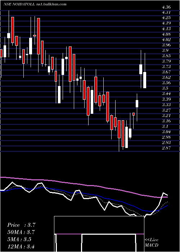Click the 3.1 price axis label
This screenshot has width=180, height=252.
165,126
